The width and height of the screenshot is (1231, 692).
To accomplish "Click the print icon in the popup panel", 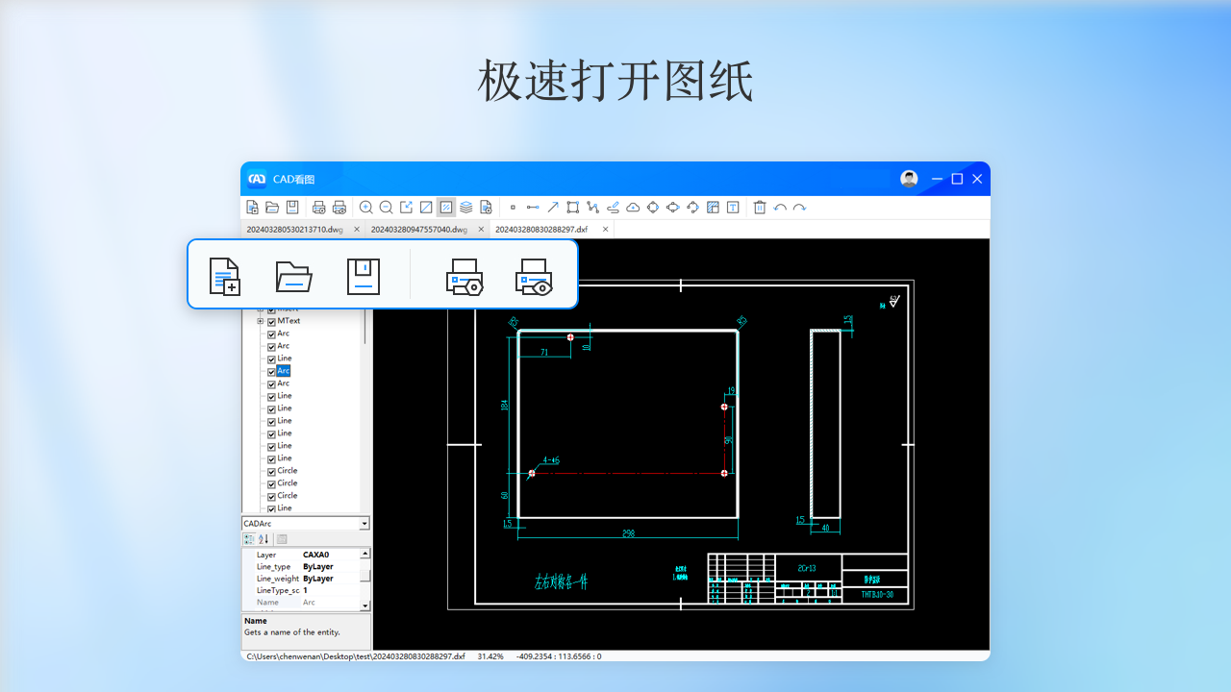I will pos(465,276).
